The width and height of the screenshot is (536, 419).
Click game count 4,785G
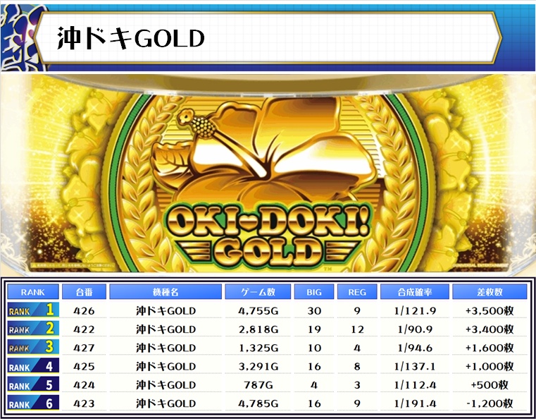(x=258, y=403)
